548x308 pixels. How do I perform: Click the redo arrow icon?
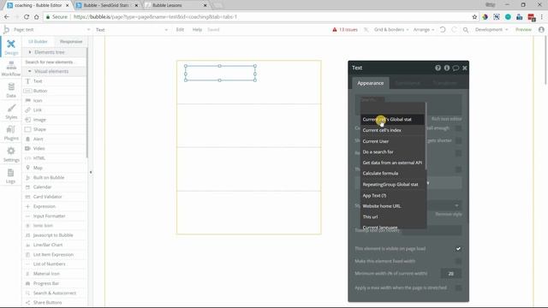[x=454, y=30]
